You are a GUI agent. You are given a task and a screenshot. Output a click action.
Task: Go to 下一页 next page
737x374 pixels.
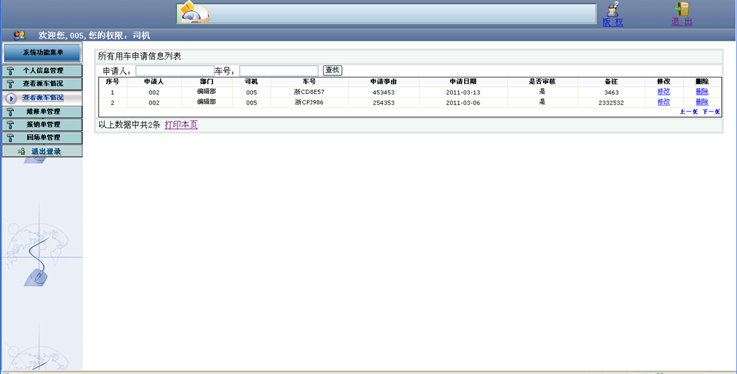coord(711,112)
